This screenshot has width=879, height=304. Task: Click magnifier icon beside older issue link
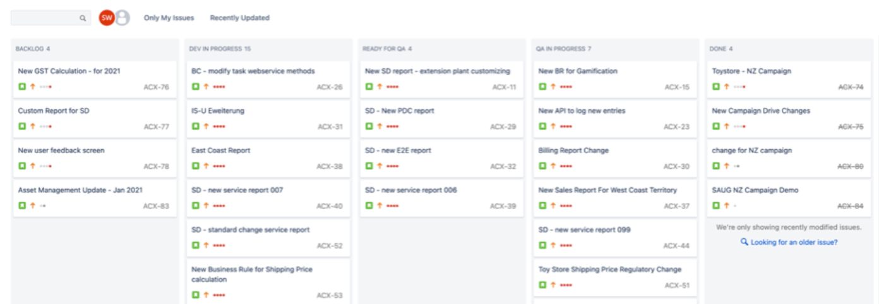[744, 242]
